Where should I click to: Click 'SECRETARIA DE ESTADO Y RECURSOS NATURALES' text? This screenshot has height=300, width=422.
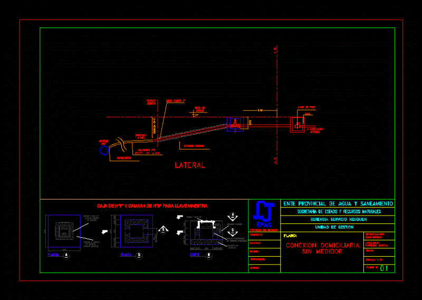click(339, 212)
